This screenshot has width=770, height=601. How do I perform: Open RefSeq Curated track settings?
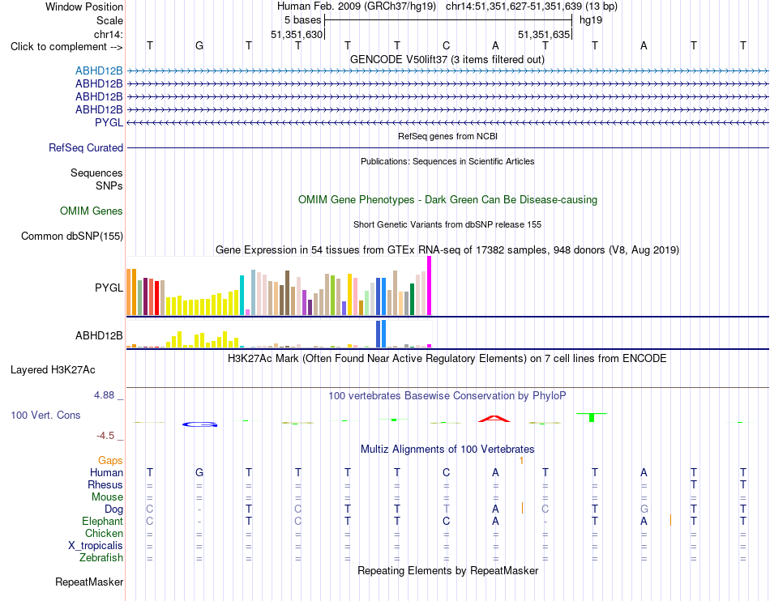click(85, 147)
